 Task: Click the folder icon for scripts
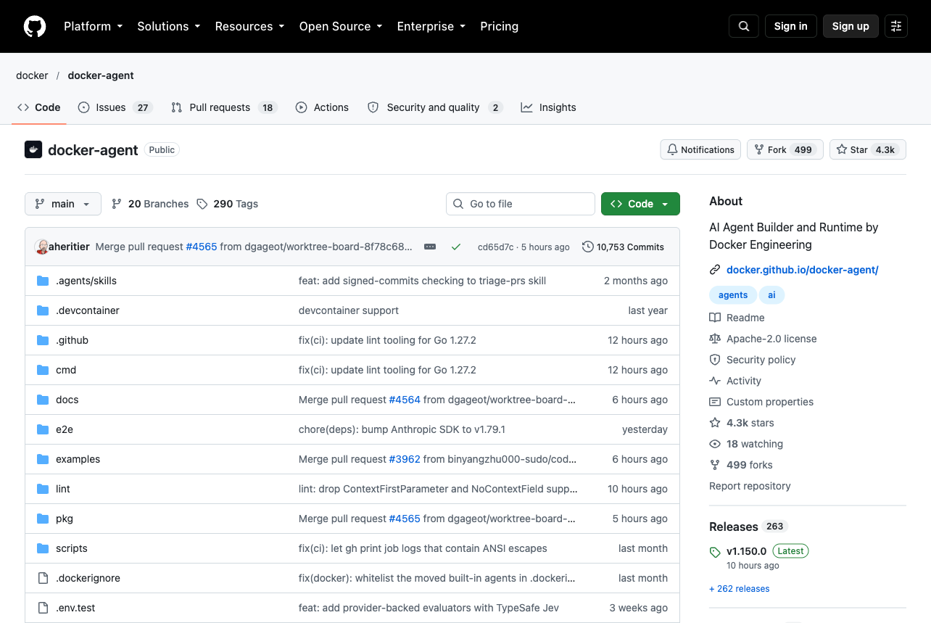coord(43,548)
